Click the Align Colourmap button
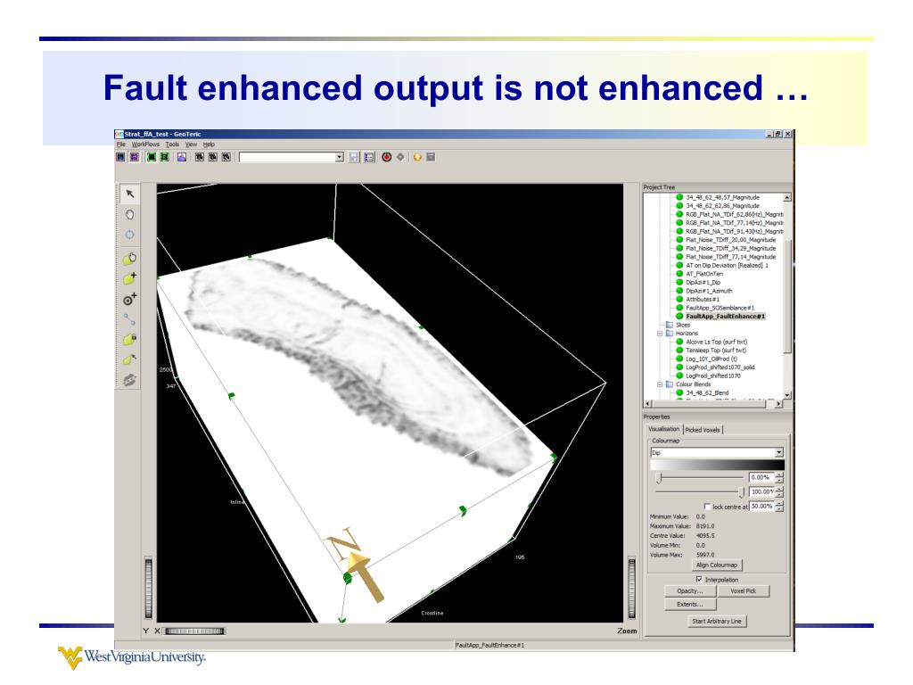 (x=718, y=565)
